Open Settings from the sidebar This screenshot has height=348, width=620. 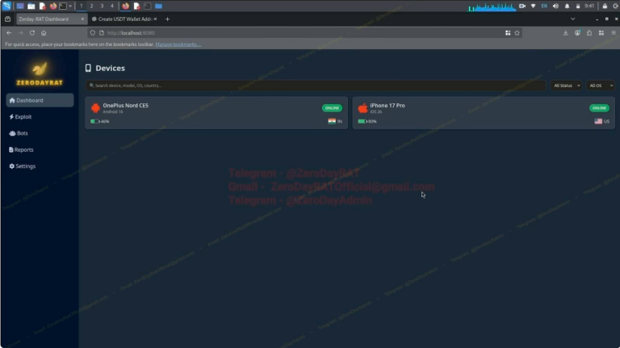23,166
